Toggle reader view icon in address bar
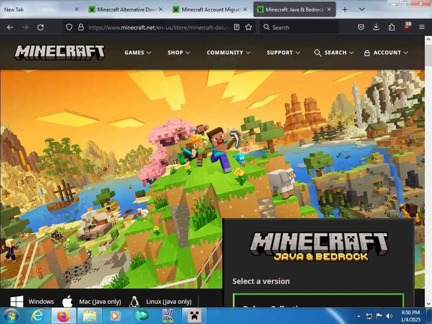This screenshot has height=324, width=432. (236, 27)
